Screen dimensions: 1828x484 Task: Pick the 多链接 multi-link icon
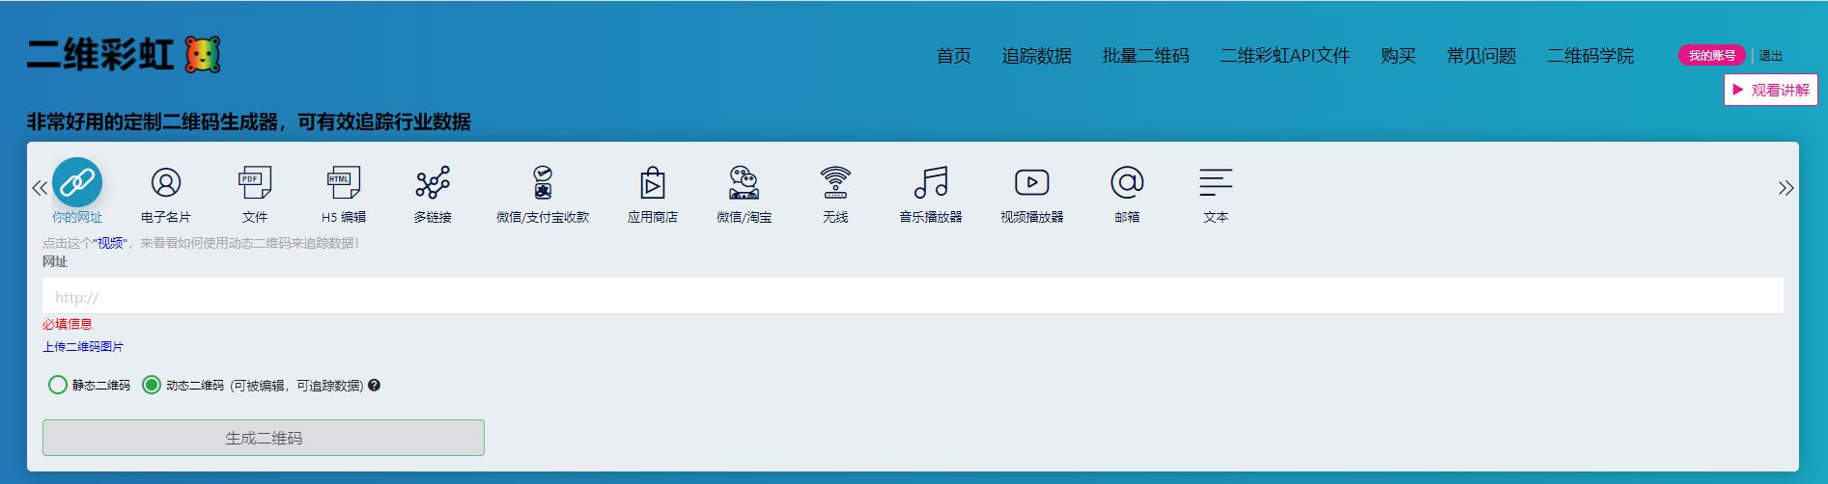tap(433, 182)
